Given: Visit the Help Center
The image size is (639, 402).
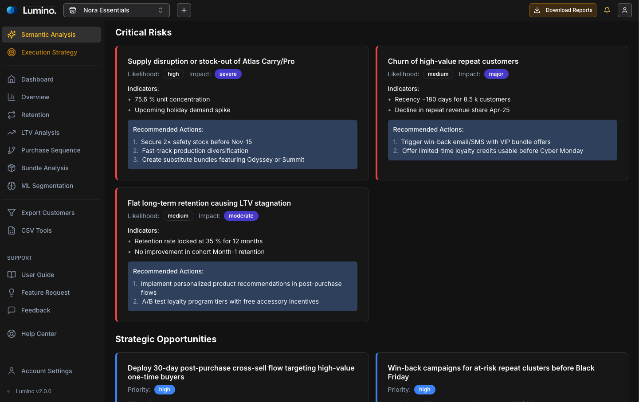Looking at the screenshot, I should 39,334.
